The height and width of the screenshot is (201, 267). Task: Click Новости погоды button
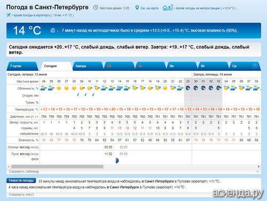pyautogui.click(x=21, y=181)
